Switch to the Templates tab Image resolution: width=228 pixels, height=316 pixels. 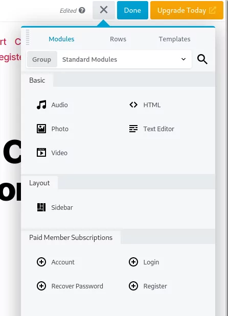(174, 39)
